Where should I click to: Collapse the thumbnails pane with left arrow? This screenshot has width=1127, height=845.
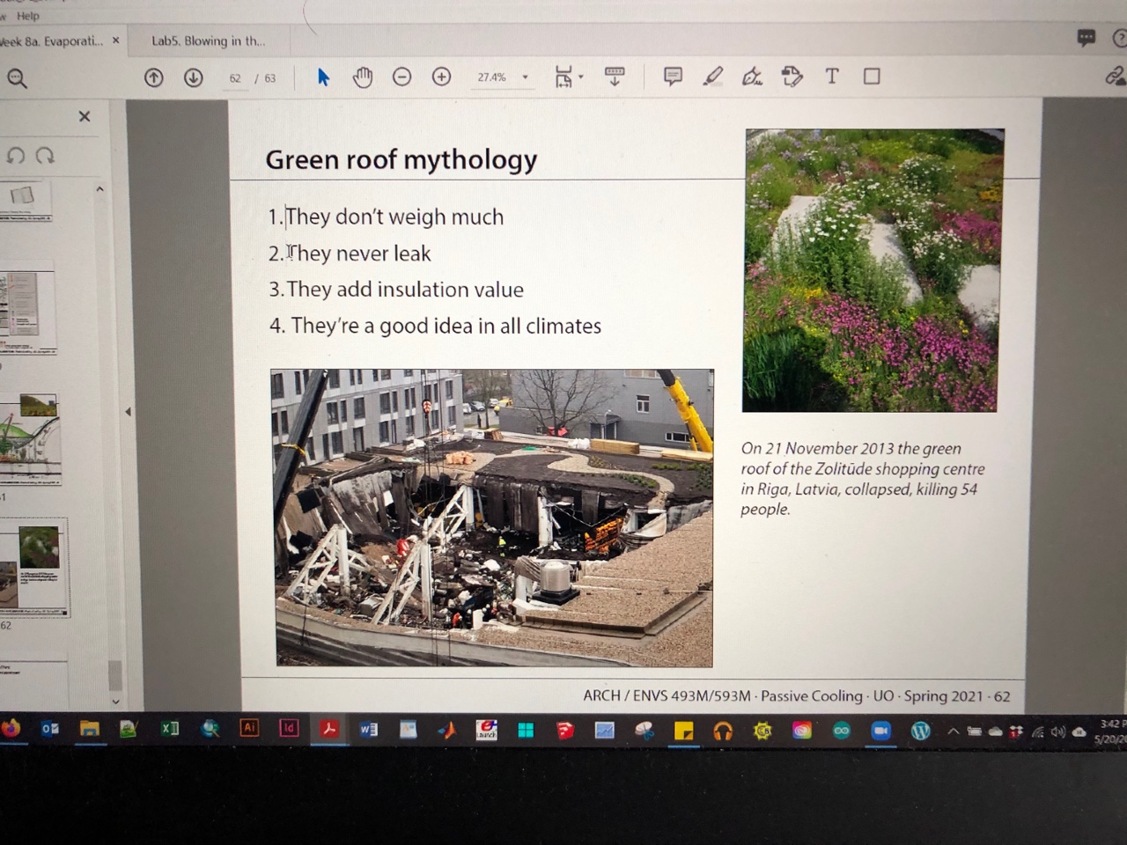coord(129,412)
